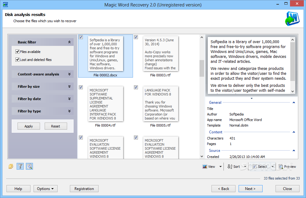Screen dimensions: 306x198
Task: Minimize the Magic Word Recovery window
Action: click(277, 4)
